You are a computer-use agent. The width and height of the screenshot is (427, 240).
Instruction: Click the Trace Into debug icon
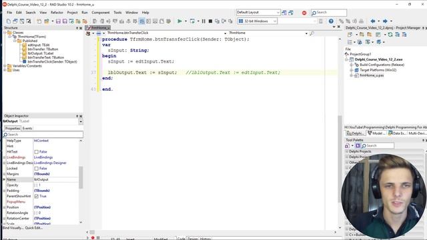click(x=217, y=21)
